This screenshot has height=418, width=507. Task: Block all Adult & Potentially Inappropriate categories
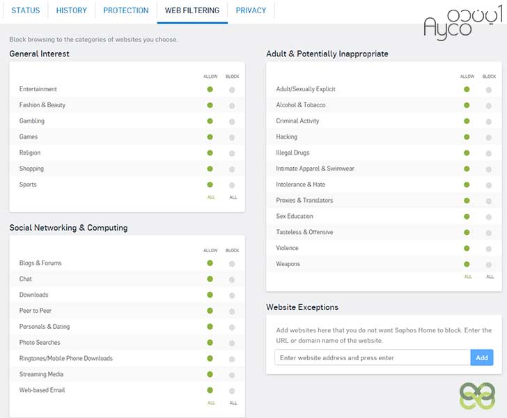pyautogui.click(x=490, y=277)
